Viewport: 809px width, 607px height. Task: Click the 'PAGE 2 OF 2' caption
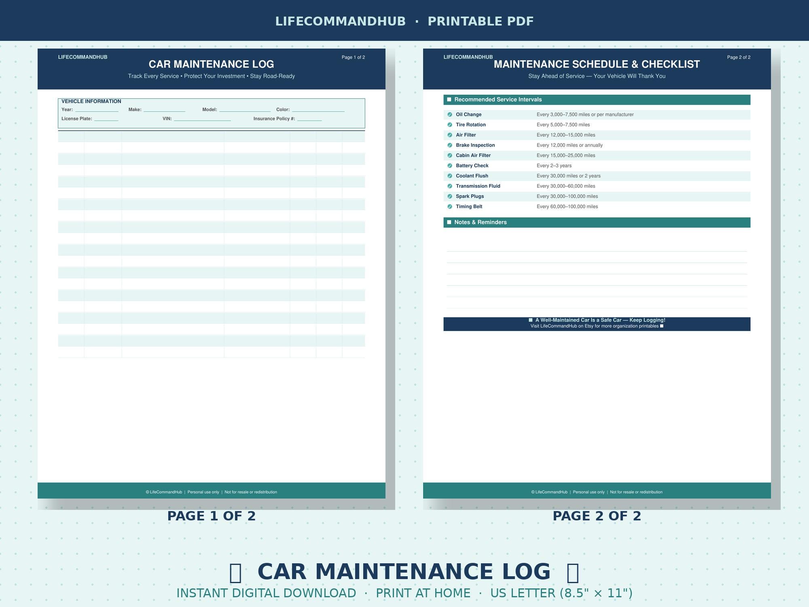click(x=597, y=516)
